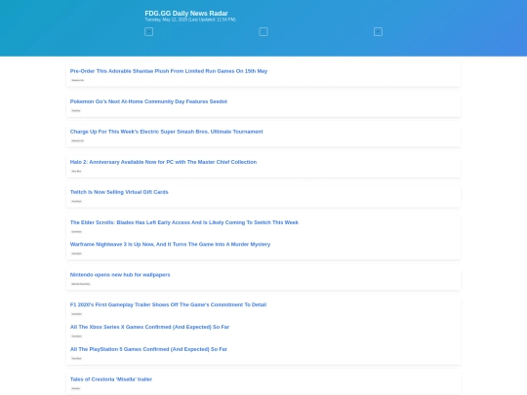Click source tag under Twitch Gift Cards headline
The image size is (527, 395).
click(76, 201)
